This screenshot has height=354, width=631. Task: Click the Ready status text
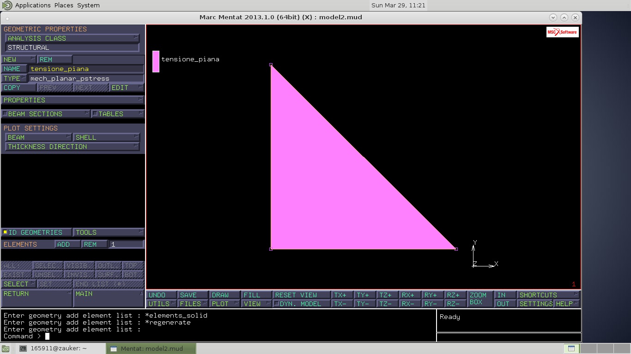point(450,317)
